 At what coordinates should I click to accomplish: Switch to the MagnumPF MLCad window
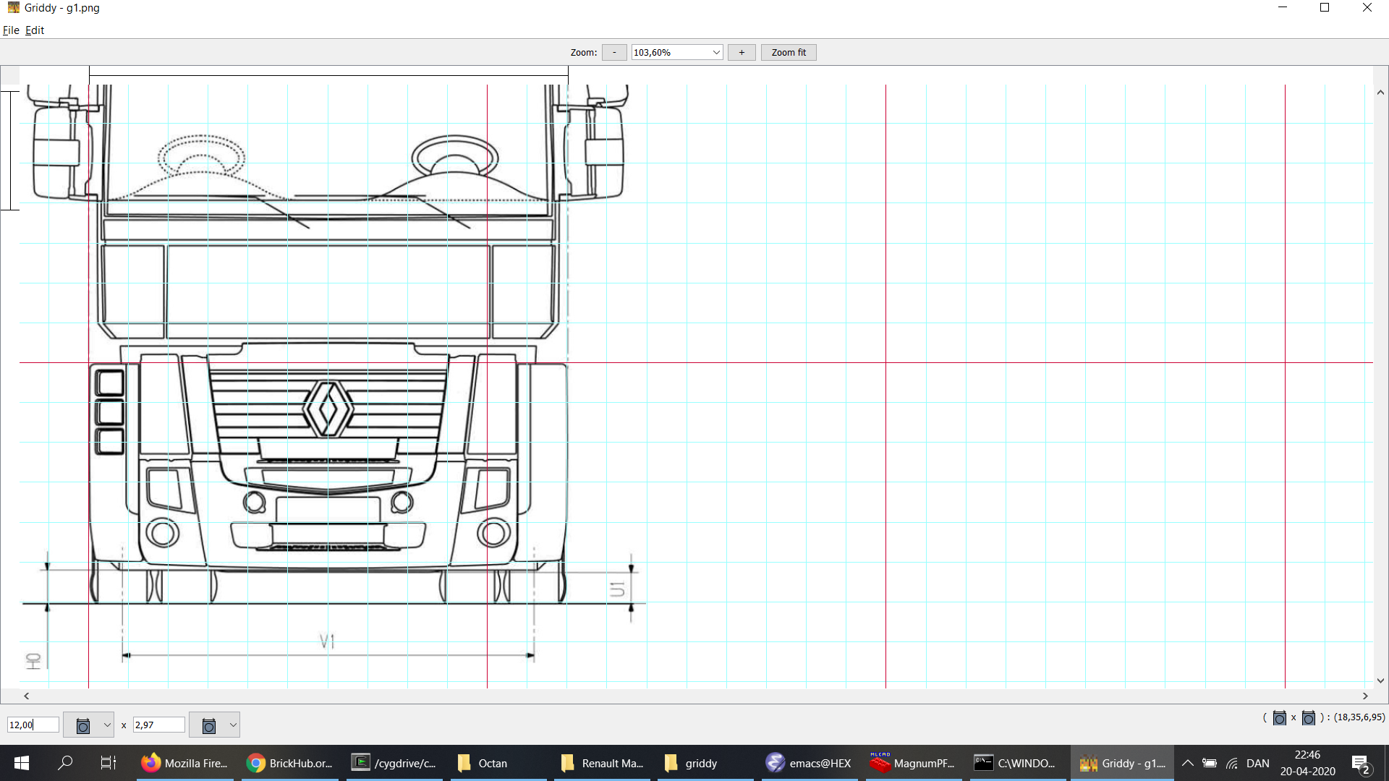click(x=916, y=763)
